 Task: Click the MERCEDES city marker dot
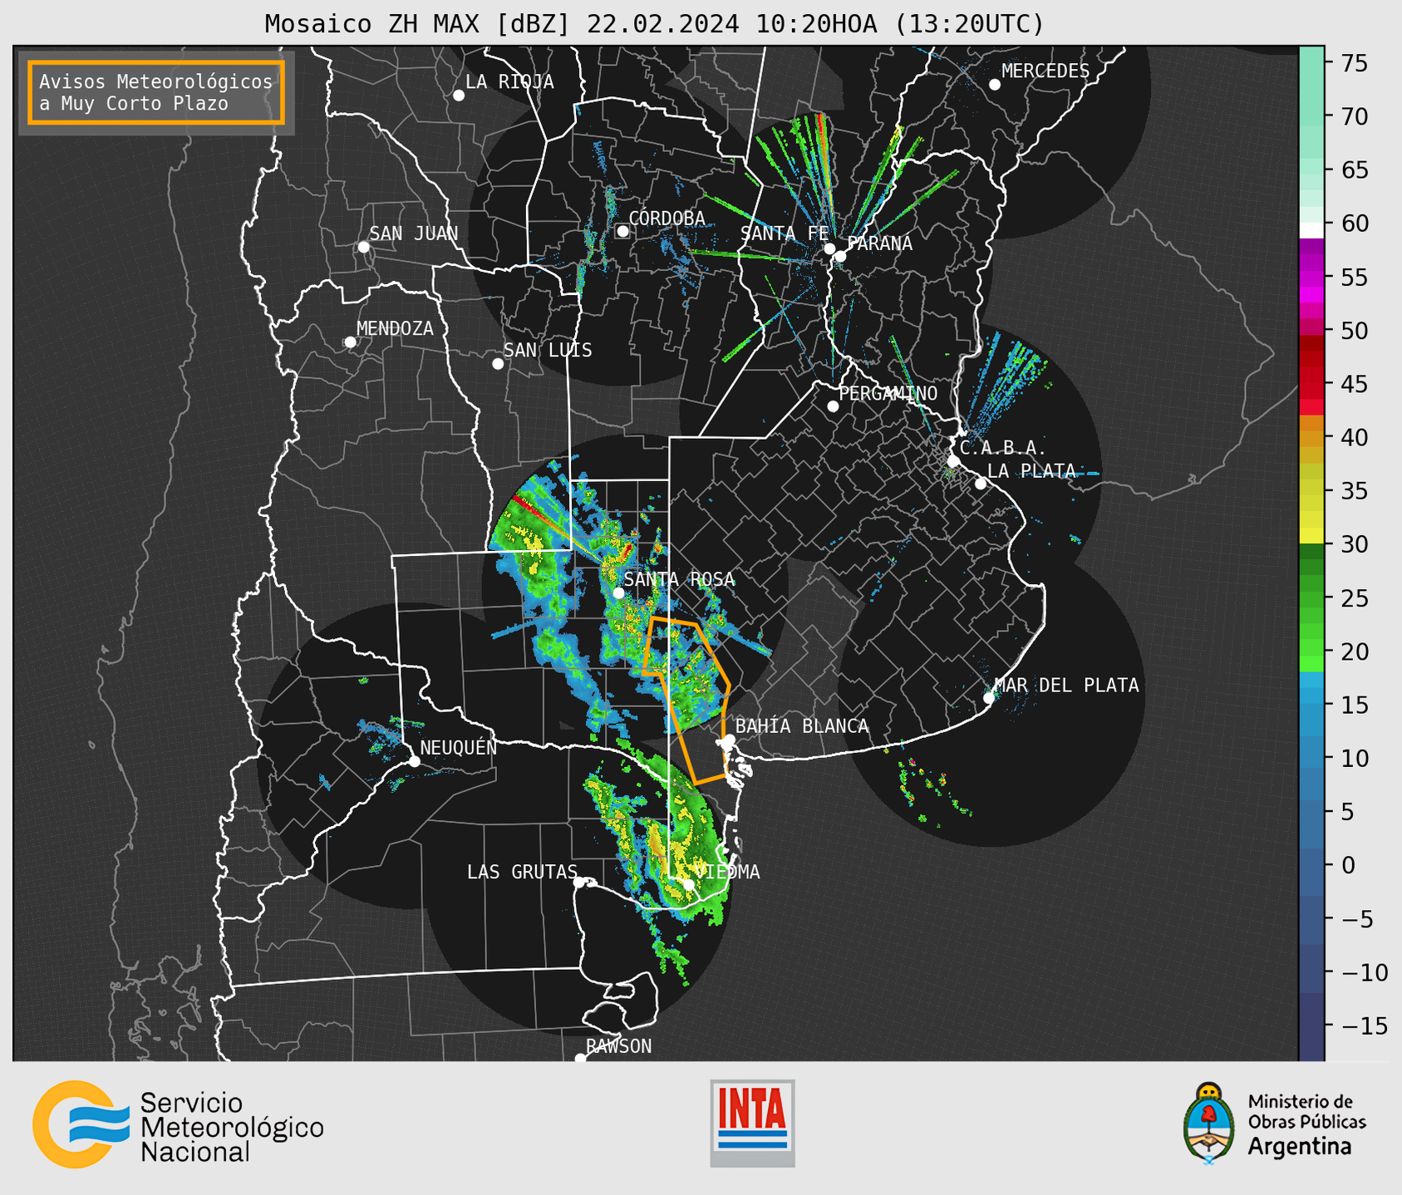point(995,85)
